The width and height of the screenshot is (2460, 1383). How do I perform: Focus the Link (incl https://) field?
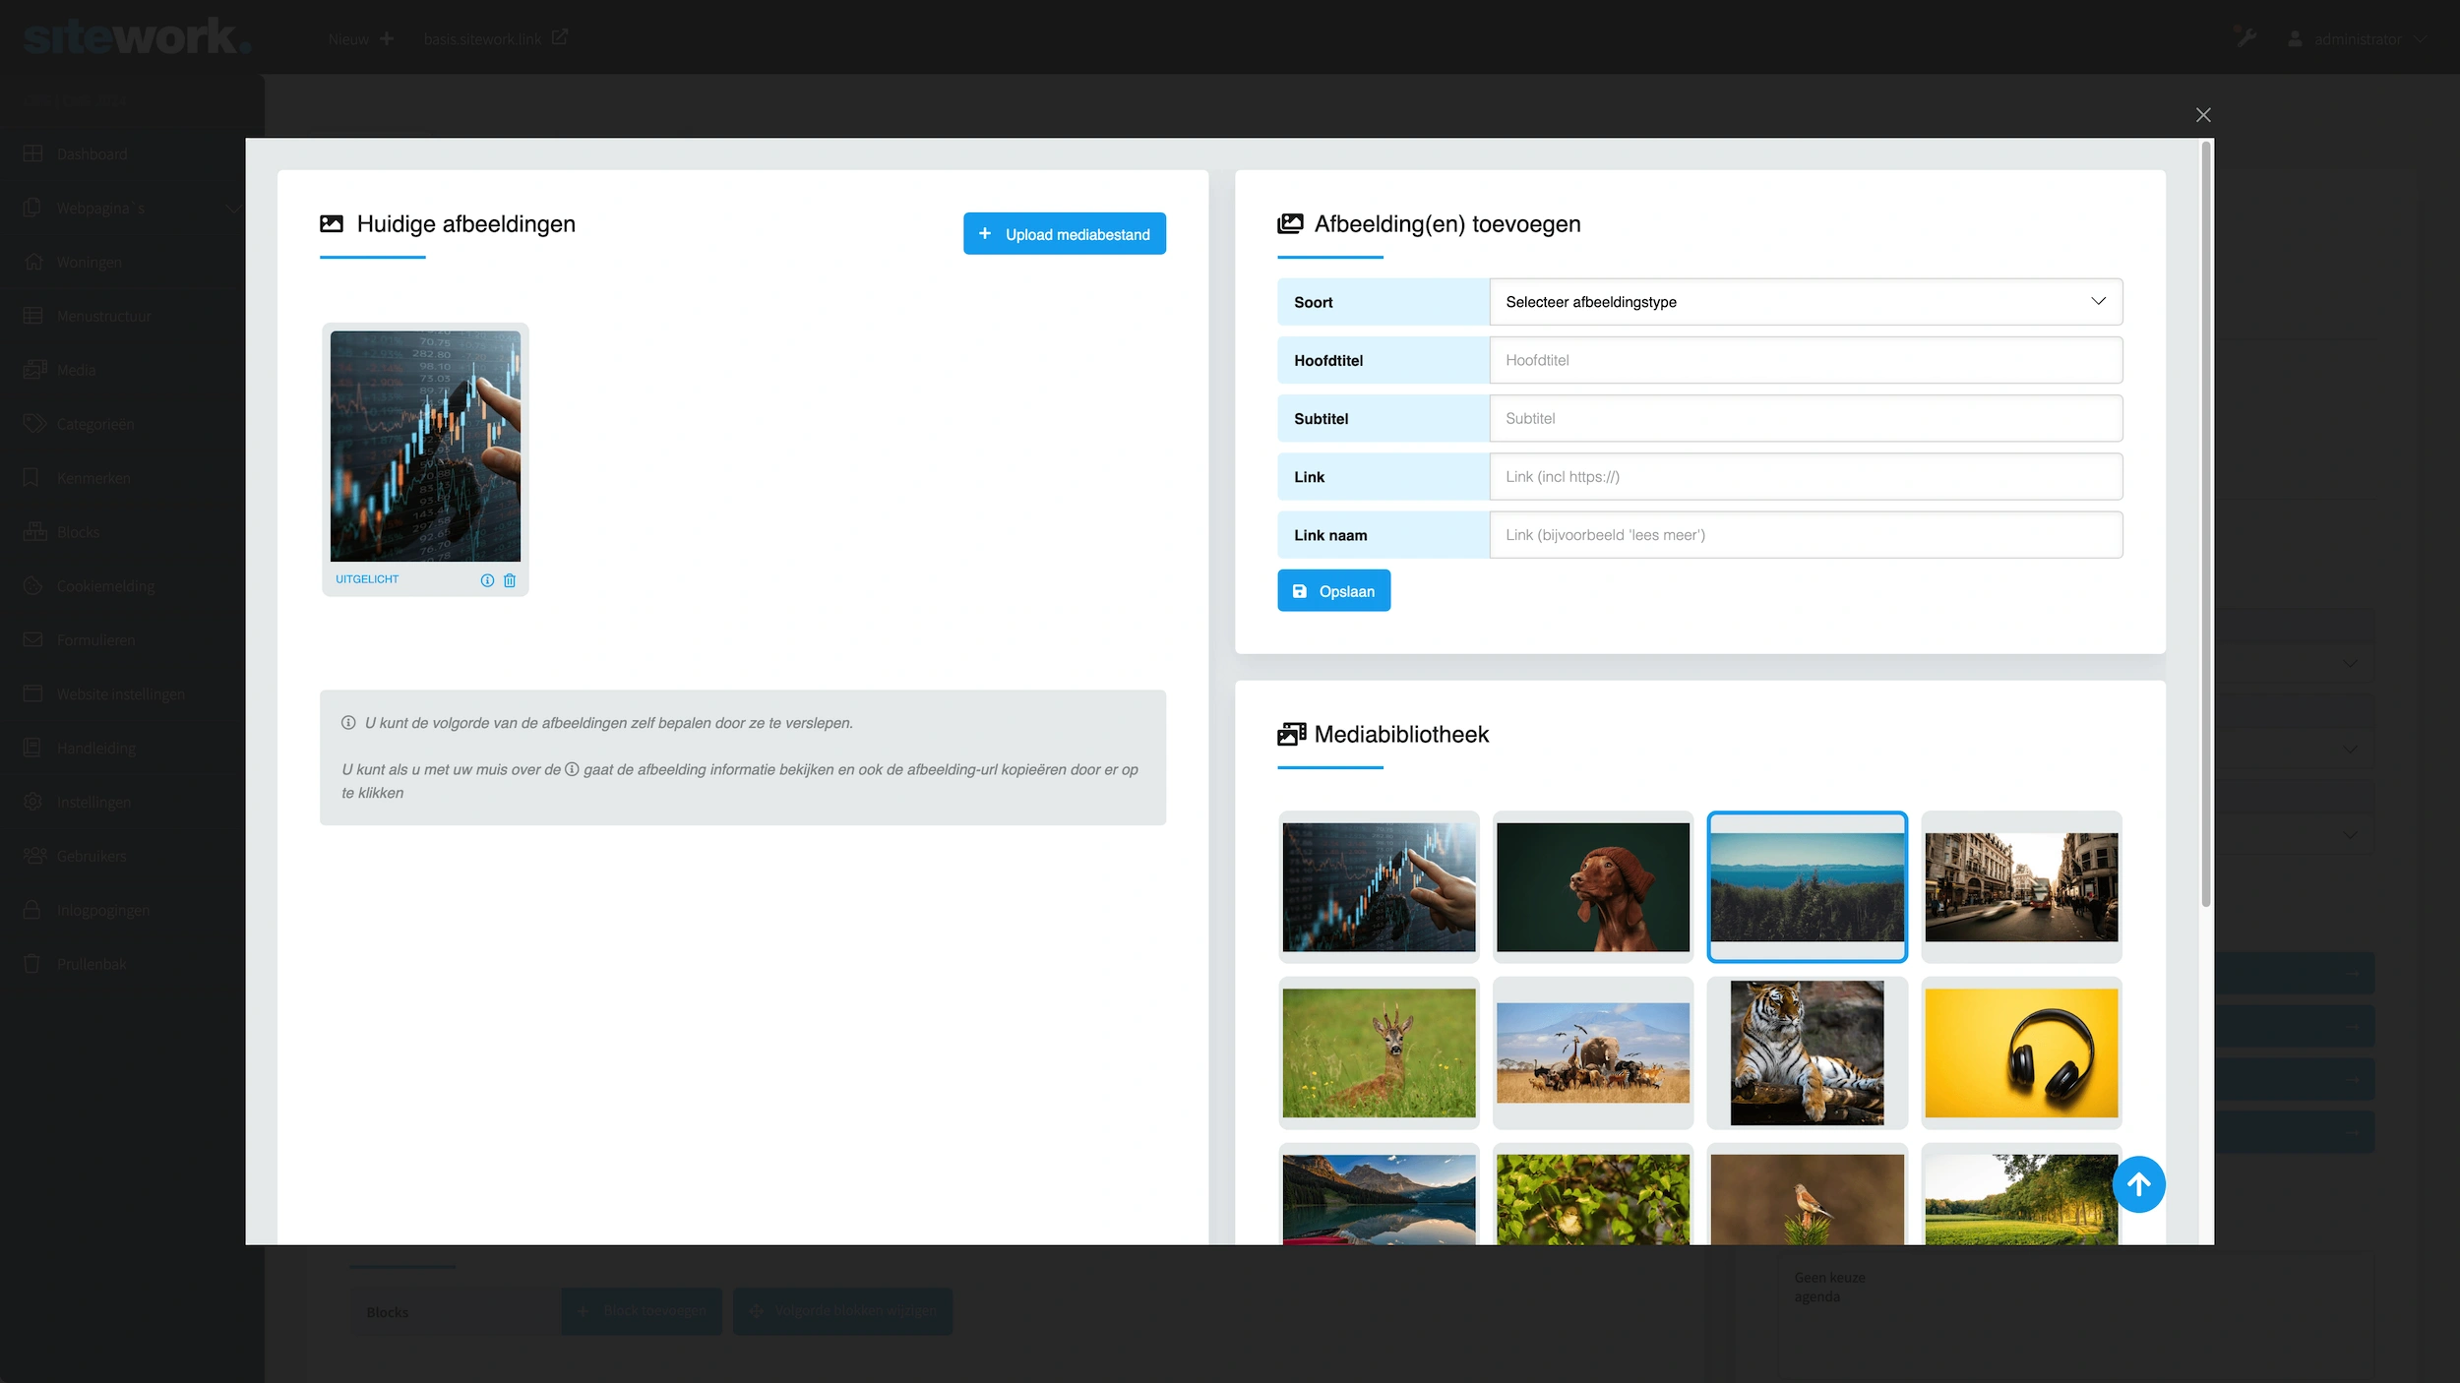[x=1806, y=477]
